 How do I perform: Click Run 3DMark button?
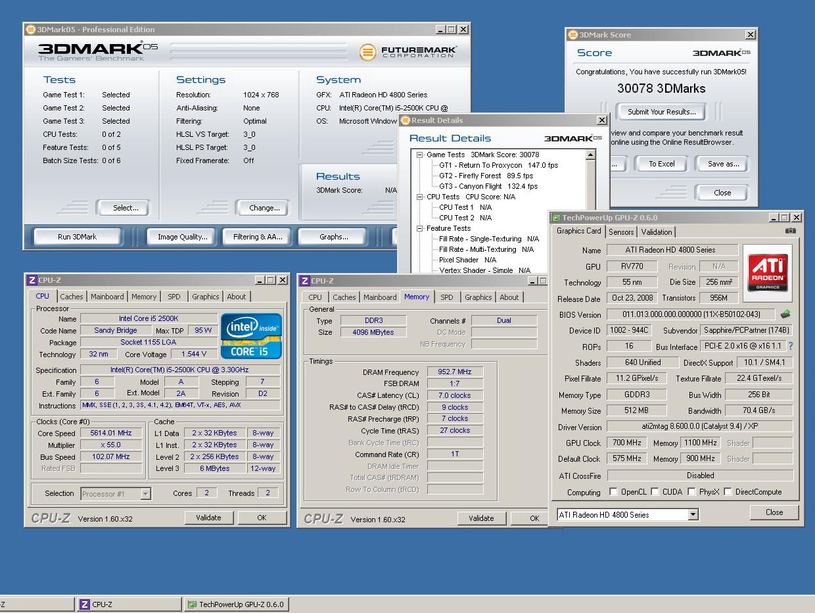[77, 237]
